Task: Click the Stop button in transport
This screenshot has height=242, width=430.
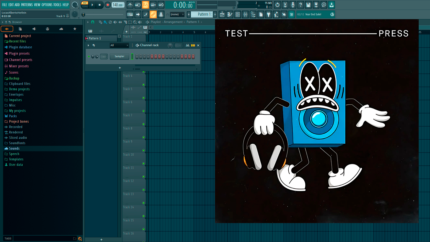Action: (100, 5)
